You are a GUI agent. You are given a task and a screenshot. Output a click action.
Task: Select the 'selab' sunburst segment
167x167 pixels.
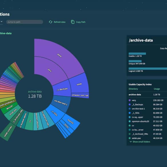point(79,84)
